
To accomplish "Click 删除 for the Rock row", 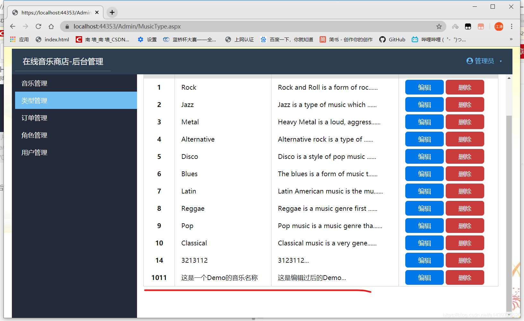I will pos(465,87).
